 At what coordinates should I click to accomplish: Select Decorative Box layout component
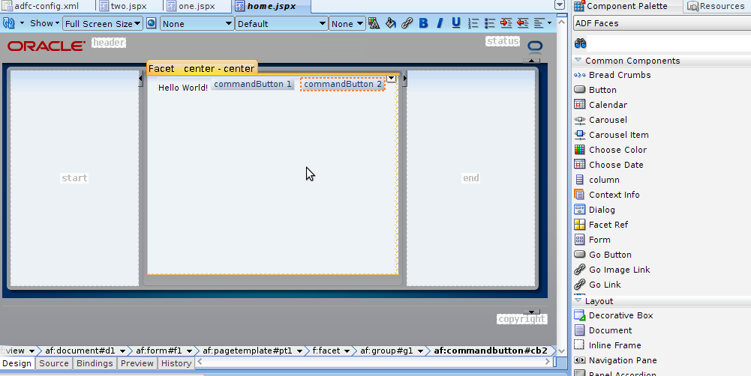(620, 315)
